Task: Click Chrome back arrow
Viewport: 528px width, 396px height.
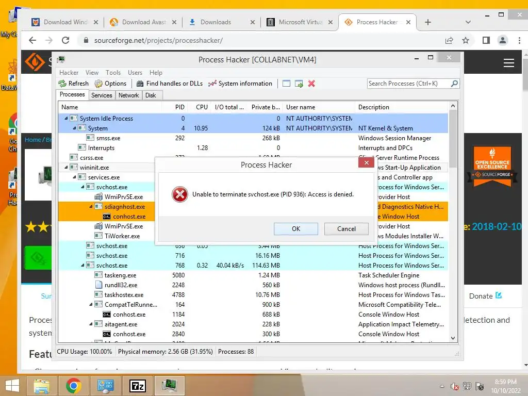Action: click(x=32, y=40)
